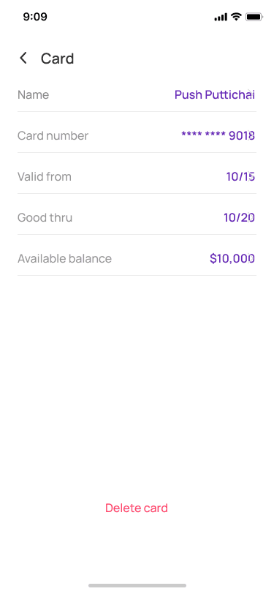Open the $10,000 available balance value
This screenshot has width=274, height=594.
[x=232, y=259]
